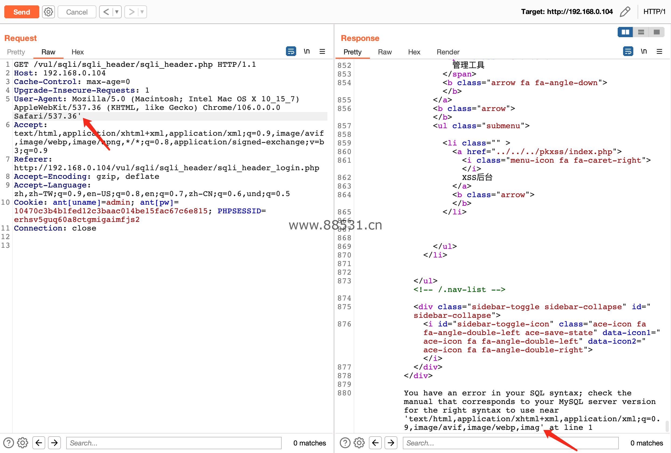Image resolution: width=671 pixels, height=453 pixels.
Task: Click the Accept-Encoding header line
Action: (x=87, y=176)
